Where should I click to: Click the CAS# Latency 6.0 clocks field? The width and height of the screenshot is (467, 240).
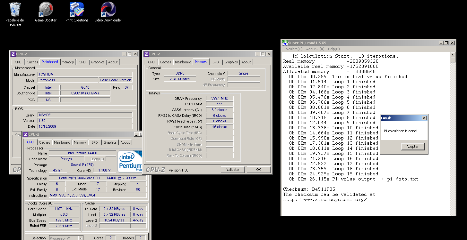click(220, 110)
